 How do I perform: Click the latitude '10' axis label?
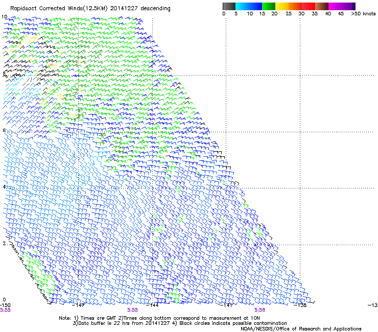tap(4, 17)
